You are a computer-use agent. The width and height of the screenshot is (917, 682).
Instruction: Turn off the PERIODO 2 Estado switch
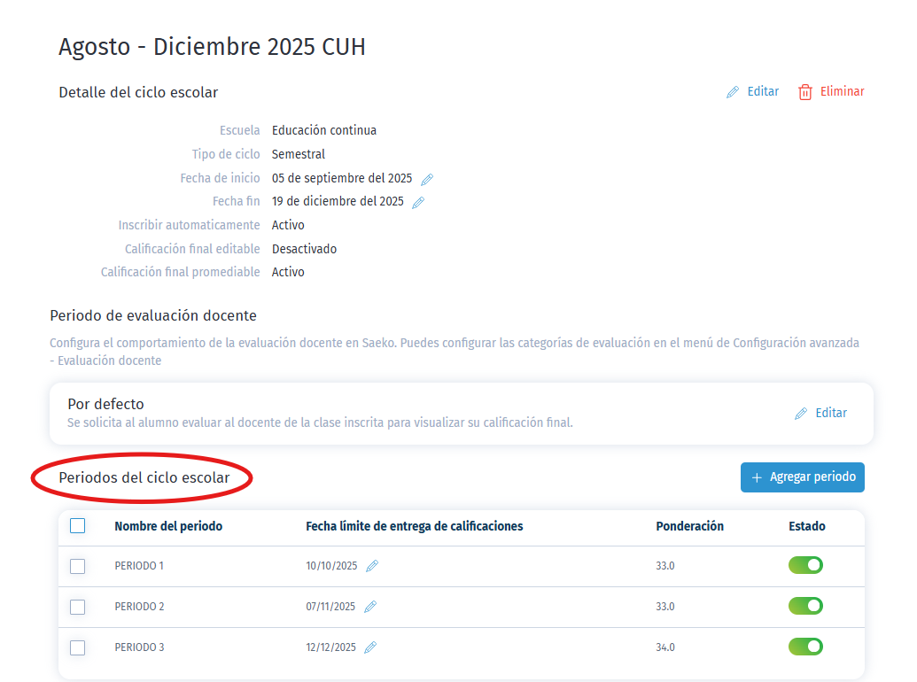(805, 606)
